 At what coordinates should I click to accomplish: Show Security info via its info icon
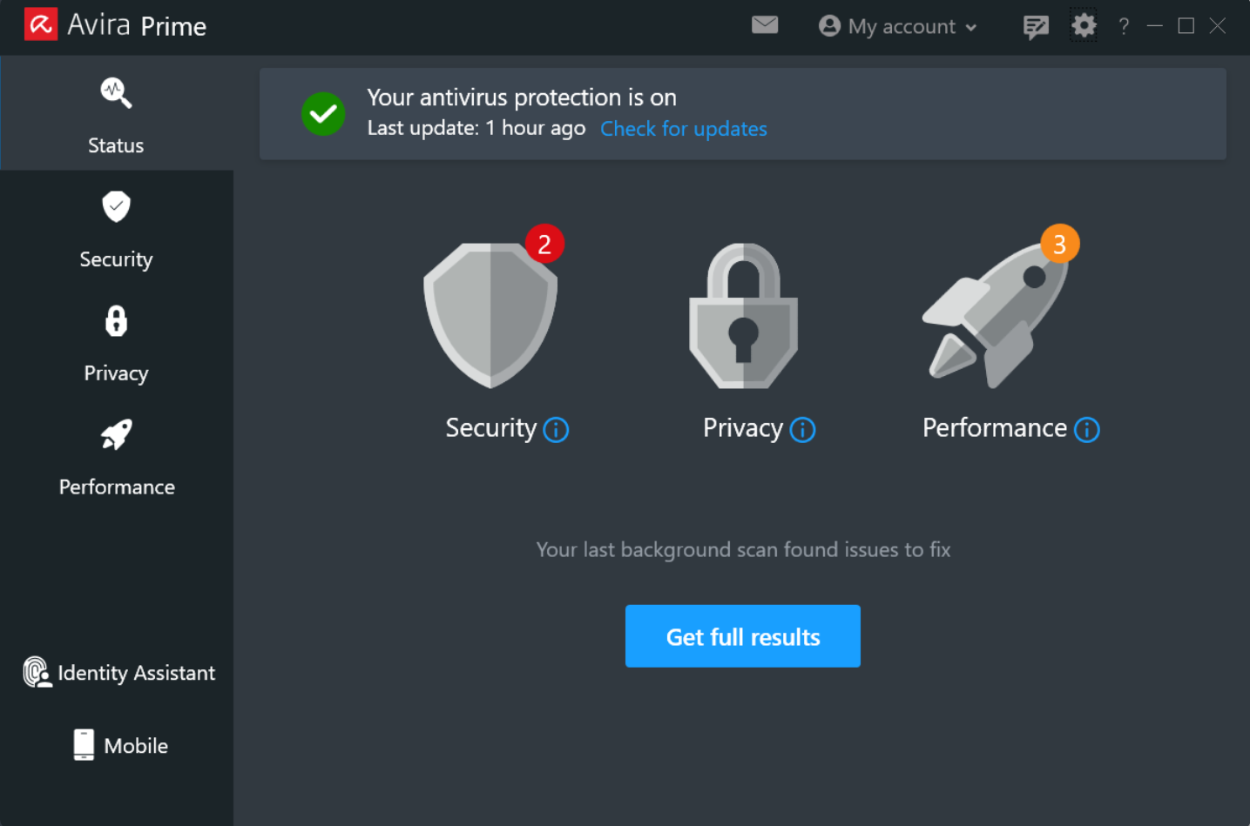557,429
